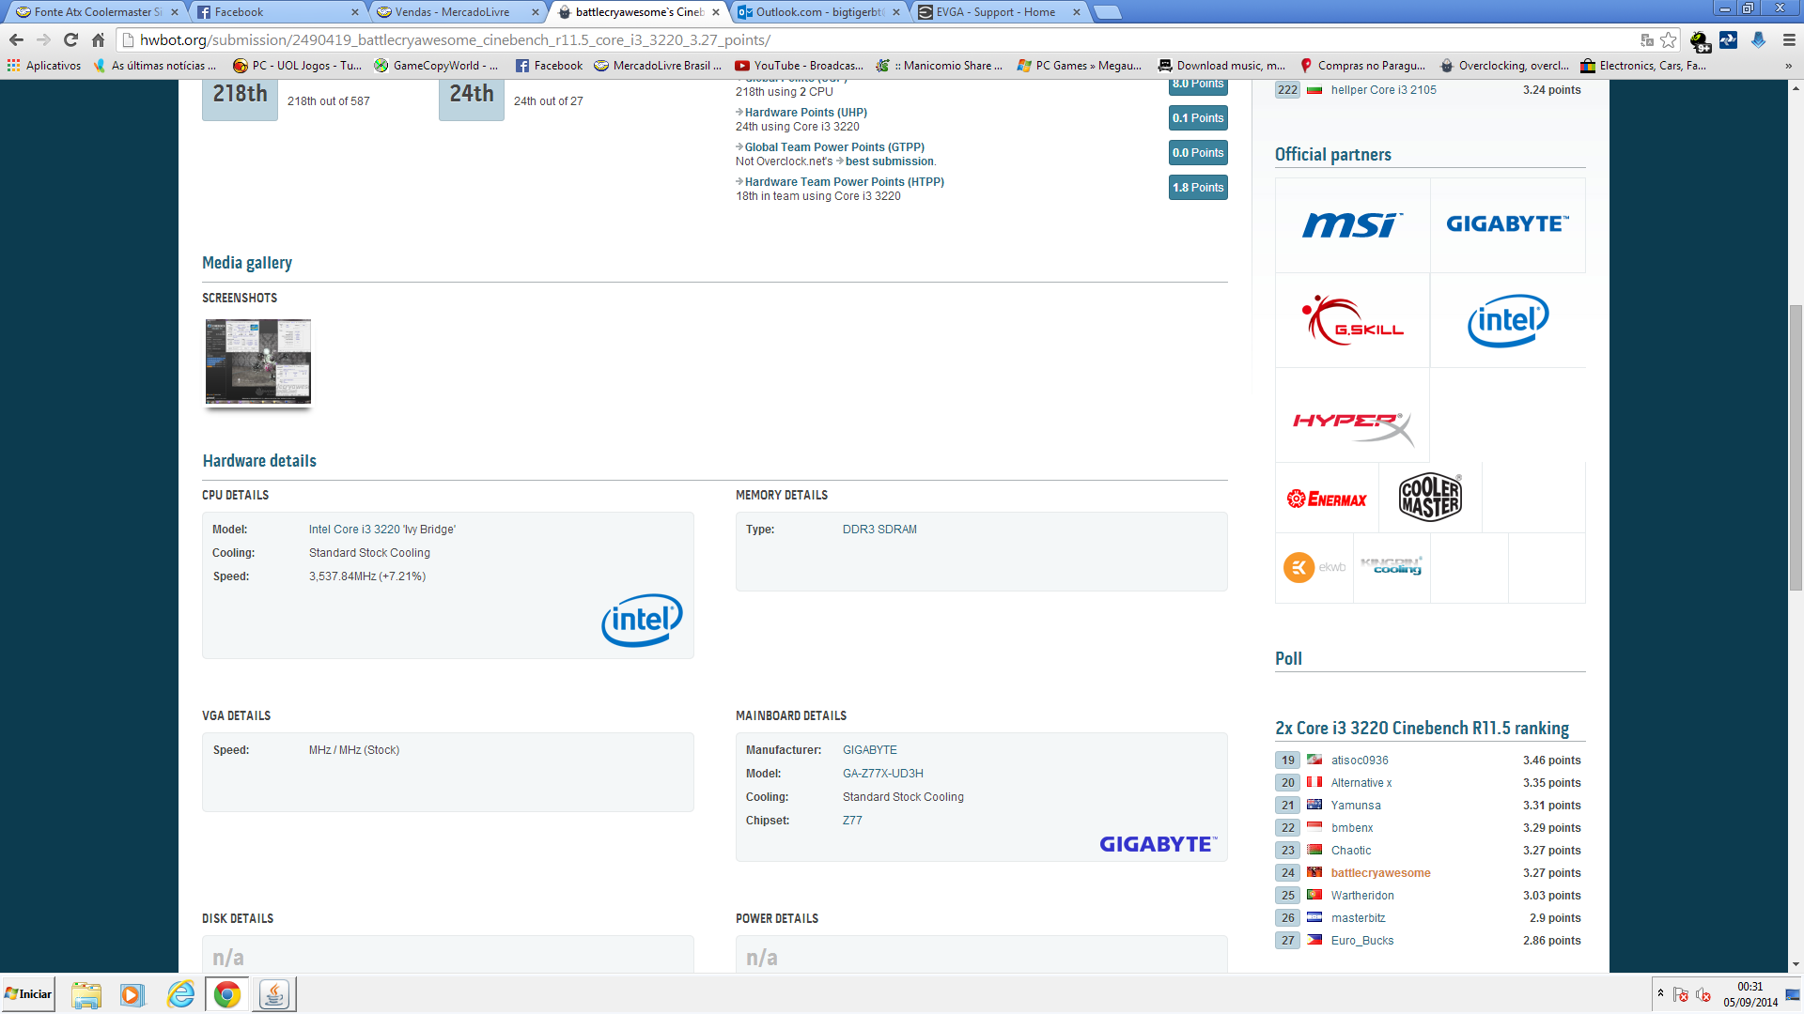Image resolution: width=1804 pixels, height=1014 pixels.
Task: Open a new browser tab
Action: (1108, 12)
